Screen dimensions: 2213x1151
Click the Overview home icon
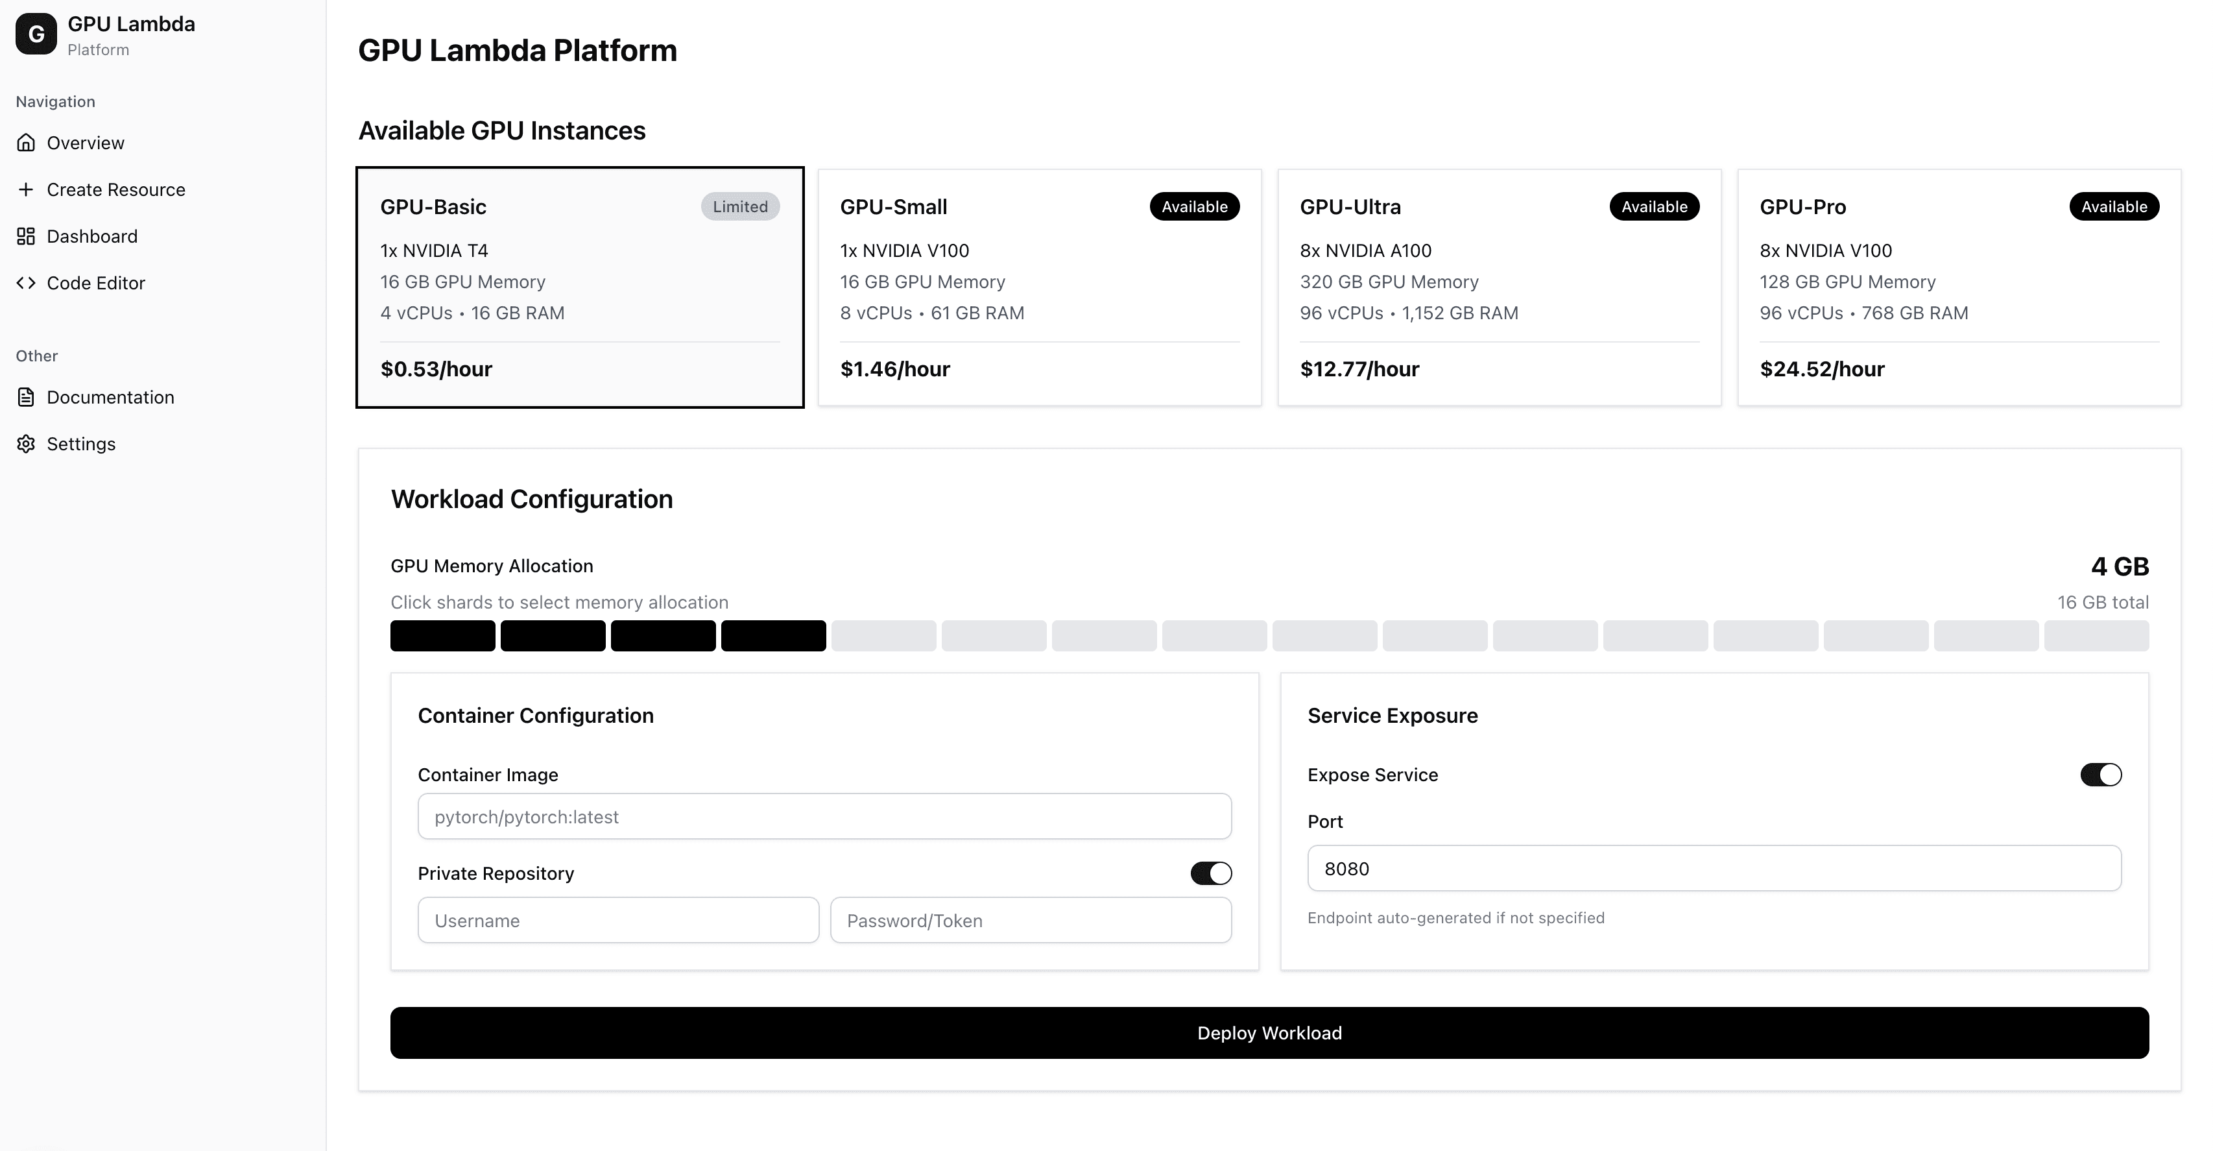point(27,143)
